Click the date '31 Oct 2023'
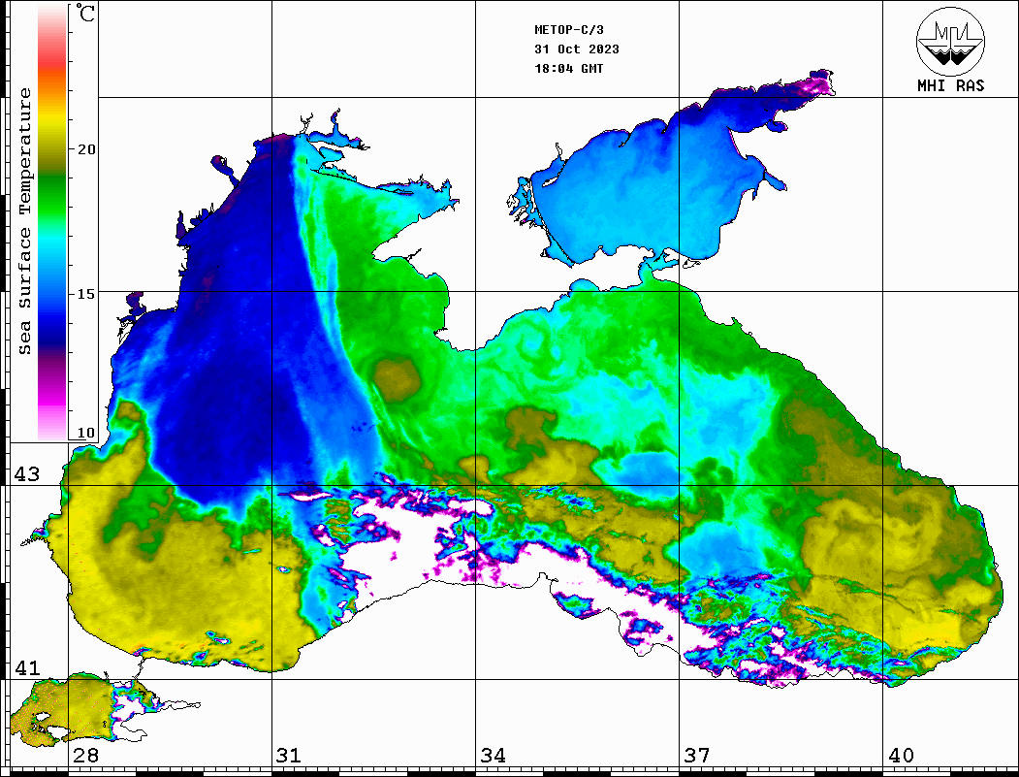1019x777 pixels. (577, 49)
